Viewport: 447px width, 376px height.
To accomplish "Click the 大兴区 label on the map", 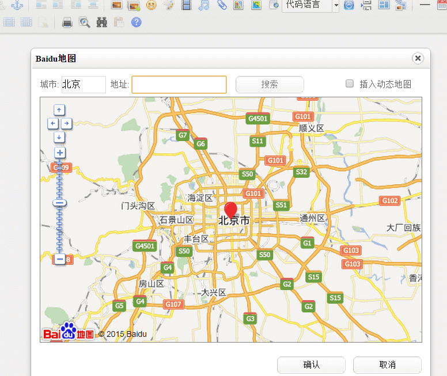I will tap(214, 292).
